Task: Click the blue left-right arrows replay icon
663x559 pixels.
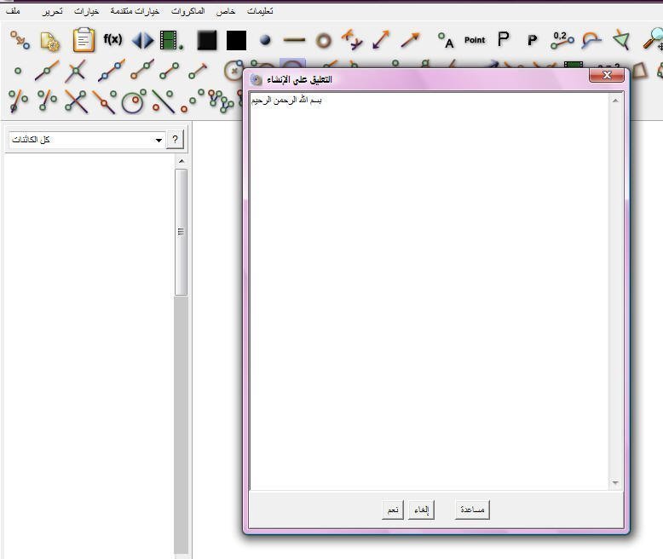Action: pos(142,41)
